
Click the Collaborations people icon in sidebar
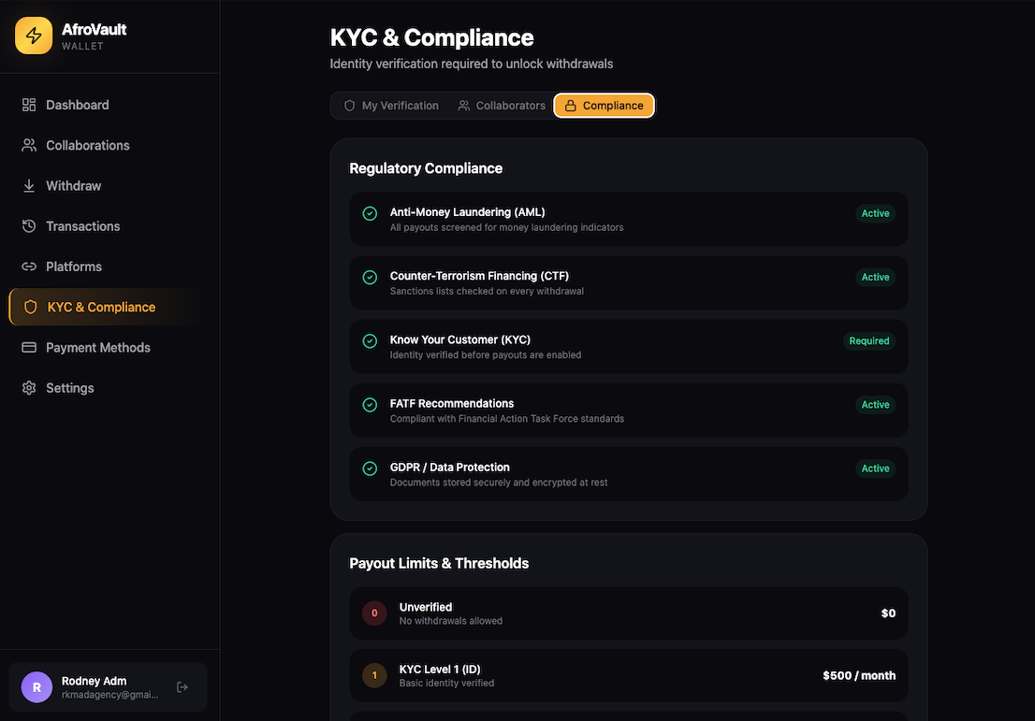pos(29,145)
